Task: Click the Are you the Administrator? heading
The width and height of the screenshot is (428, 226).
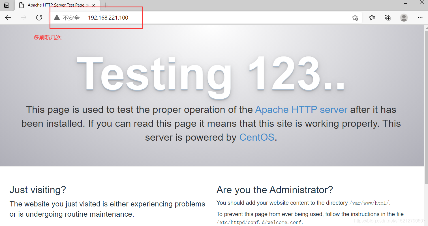Action: coord(275,189)
